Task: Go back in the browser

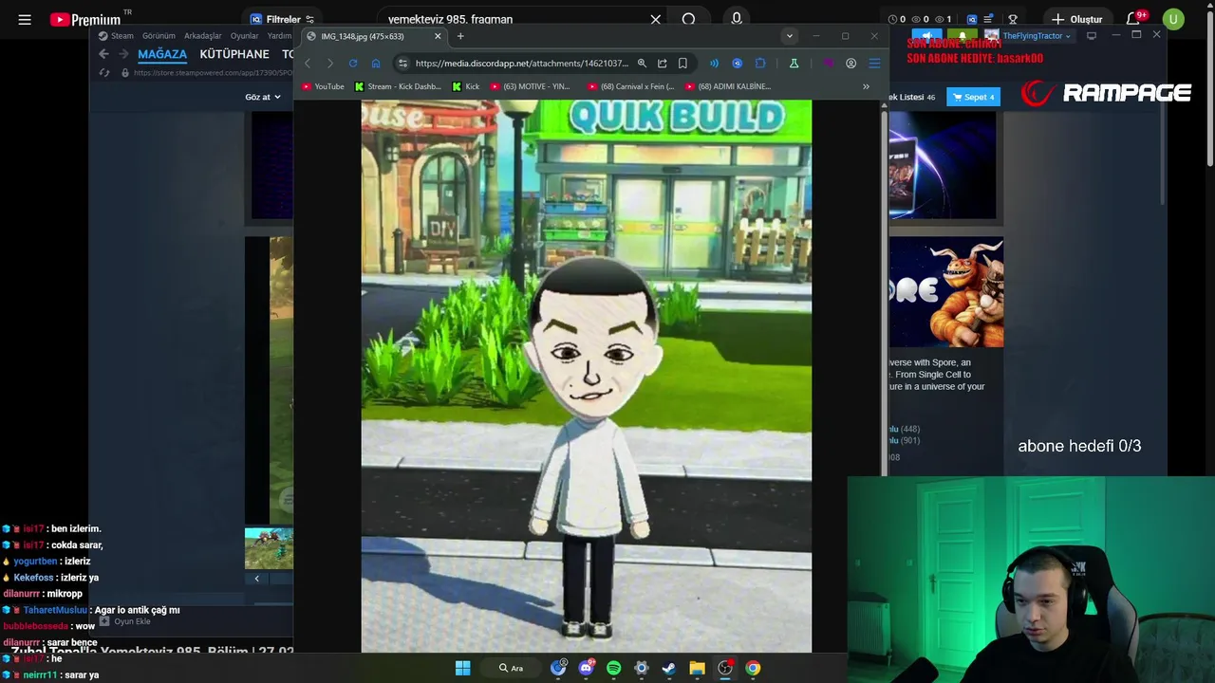Action: click(x=308, y=64)
